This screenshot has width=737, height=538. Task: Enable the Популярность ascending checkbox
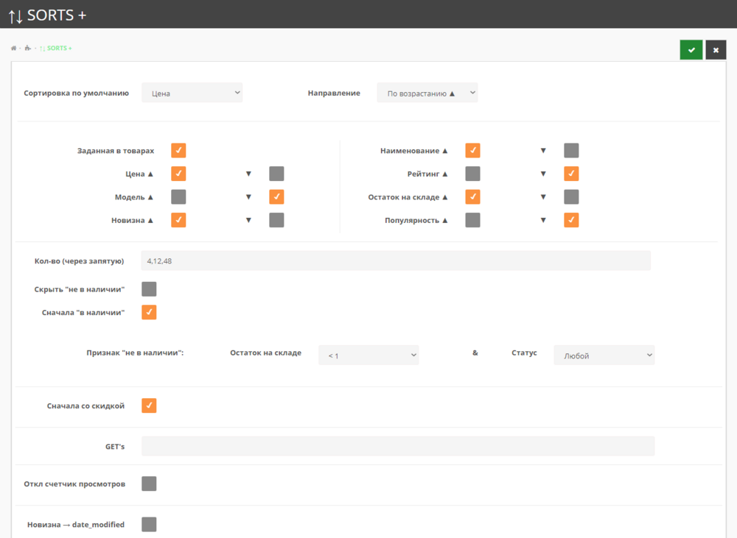point(472,220)
